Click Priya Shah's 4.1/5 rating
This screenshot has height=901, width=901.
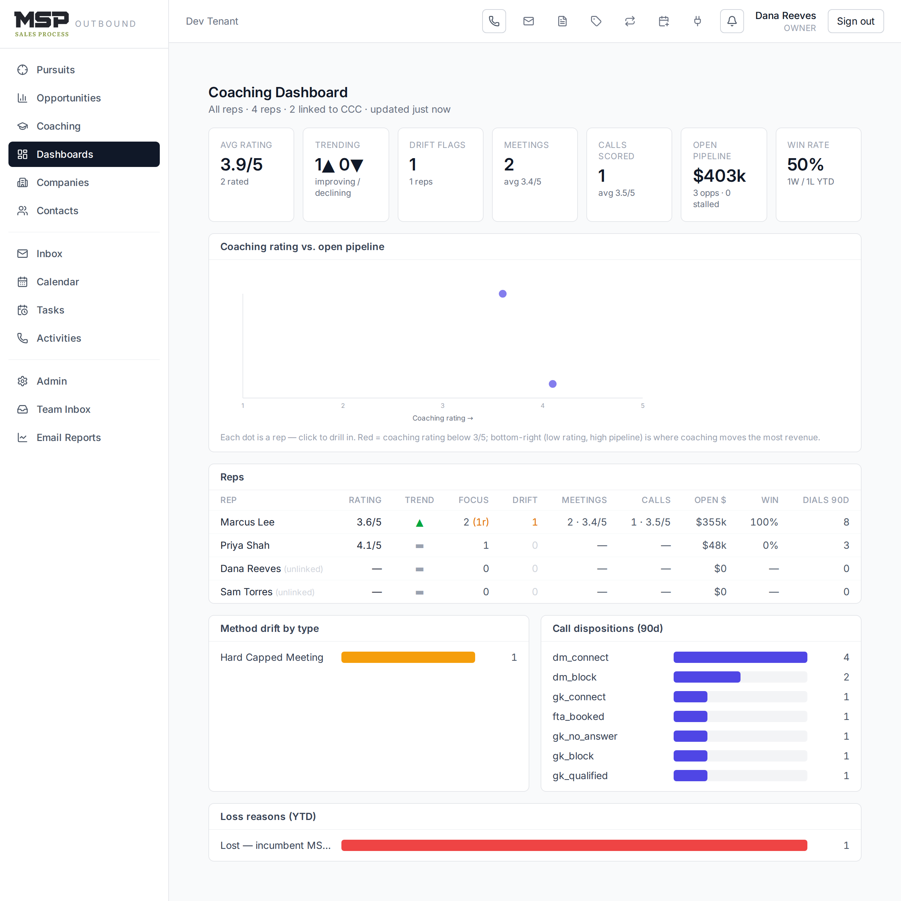[369, 545]
